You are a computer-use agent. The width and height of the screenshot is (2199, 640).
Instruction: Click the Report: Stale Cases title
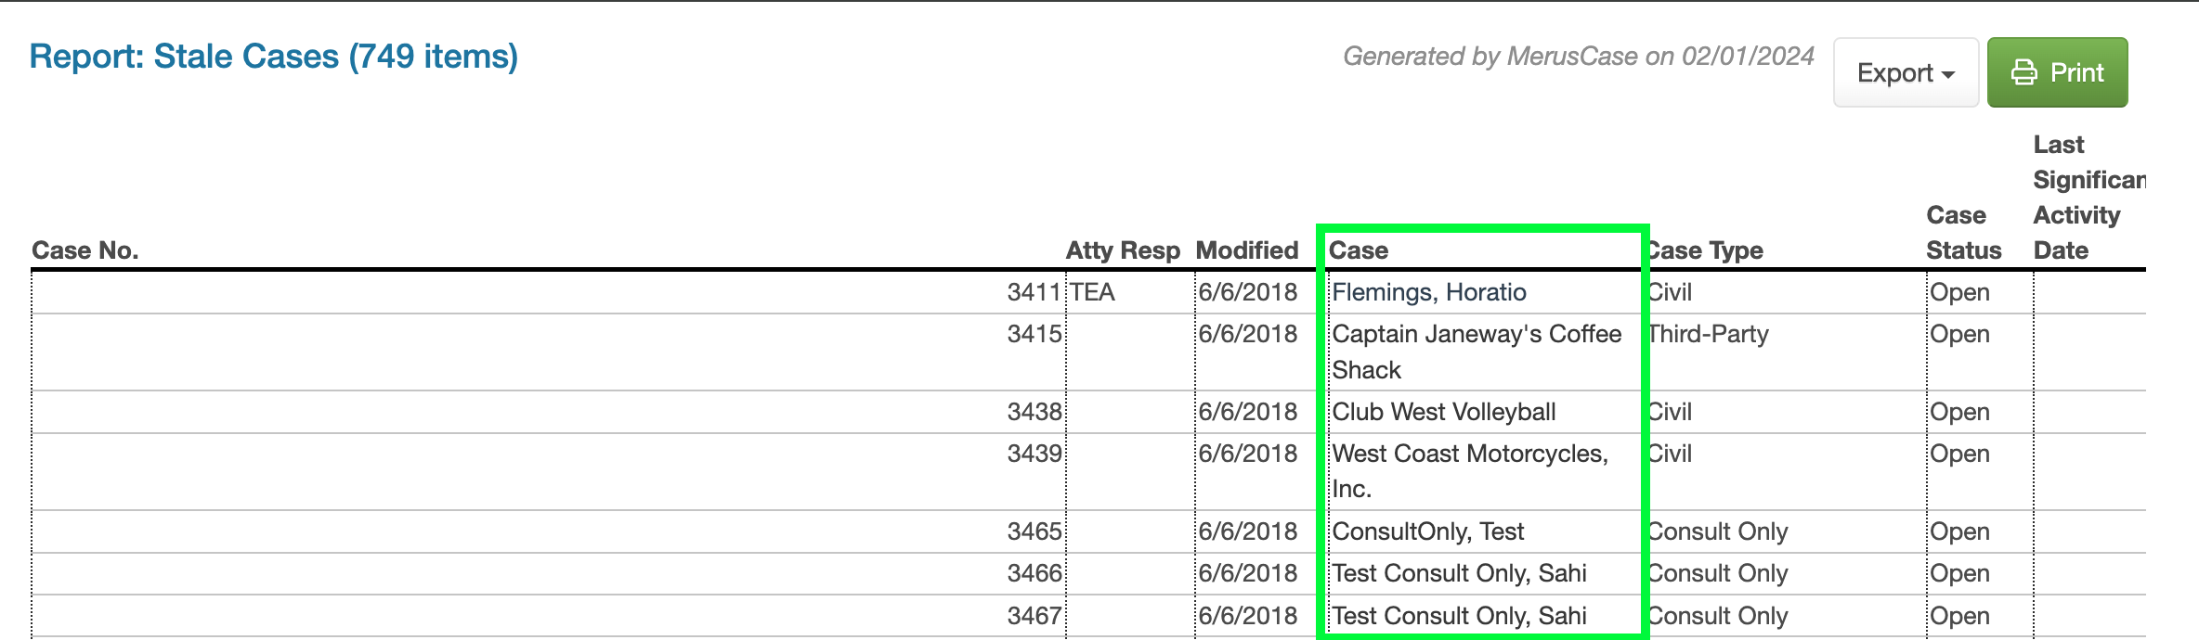click(x=274, y=57)
